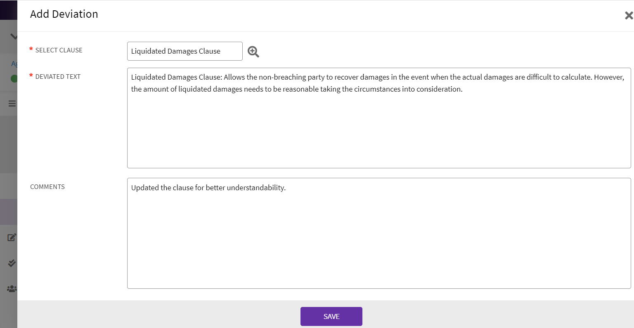Click the double checkmark sidebar icon
This screenshot has height=328, width=634.
[x=12, y=263]
